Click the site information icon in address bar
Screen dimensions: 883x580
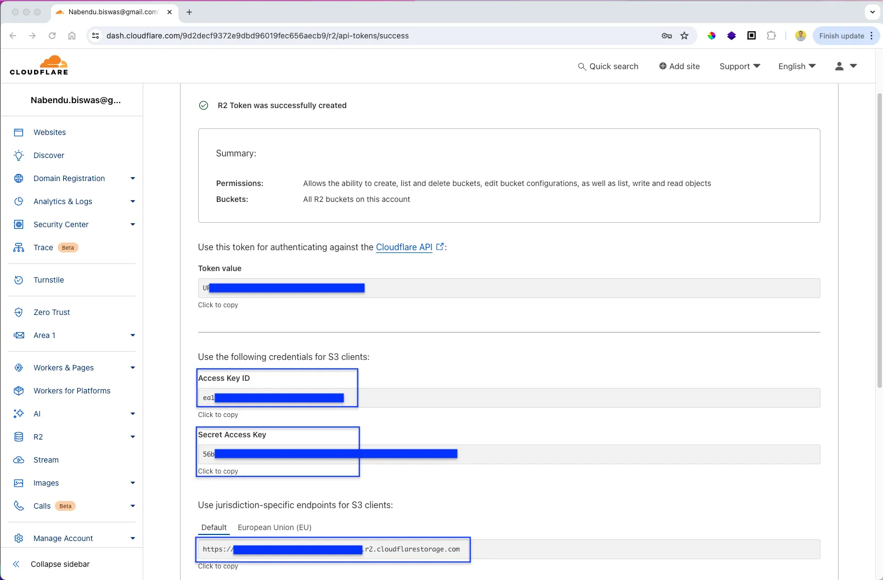pos(95,36)
